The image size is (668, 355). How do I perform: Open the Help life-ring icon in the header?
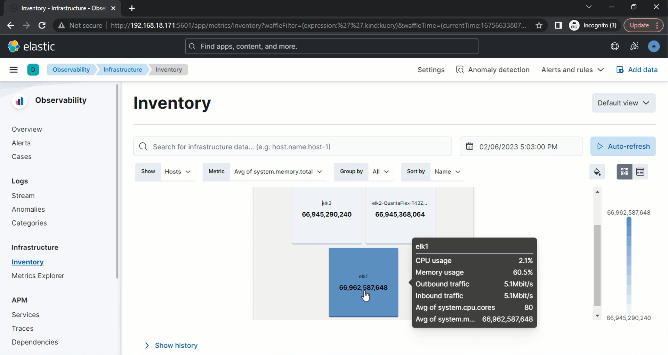tap(615, 46)
